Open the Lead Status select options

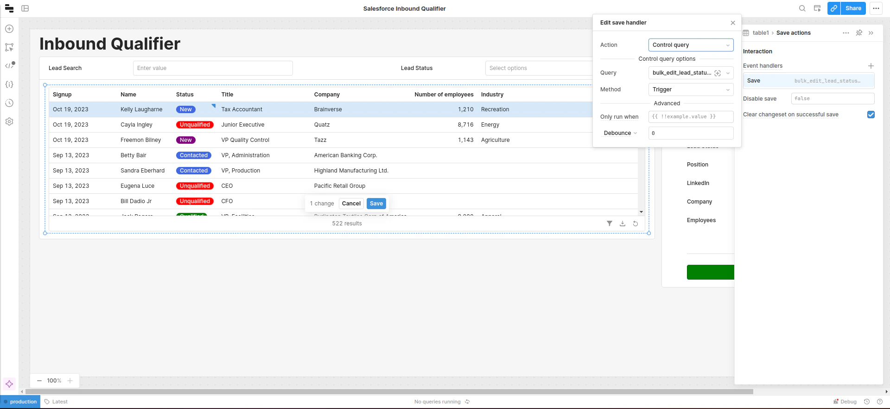(539, 68)
